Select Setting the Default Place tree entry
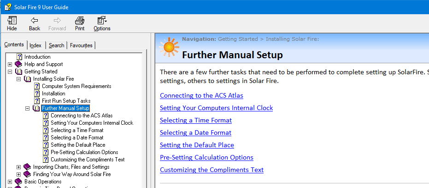The width and height of the screenshot is (429, 188). pos(78,145)
